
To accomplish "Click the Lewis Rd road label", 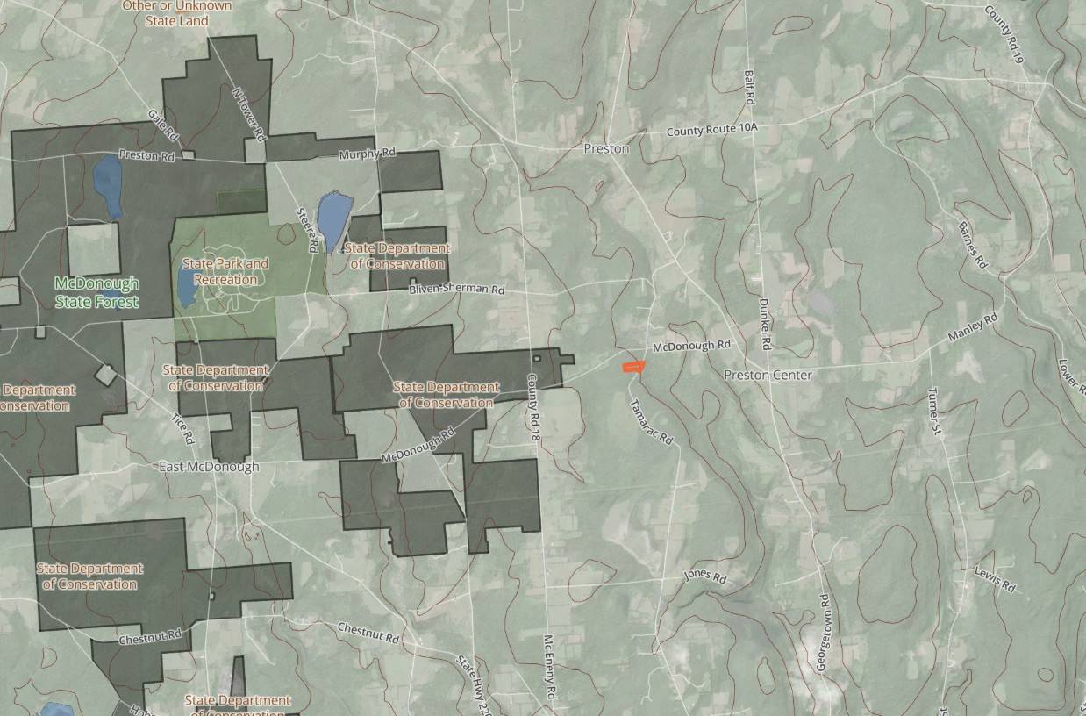I will (x=995, y=578).
